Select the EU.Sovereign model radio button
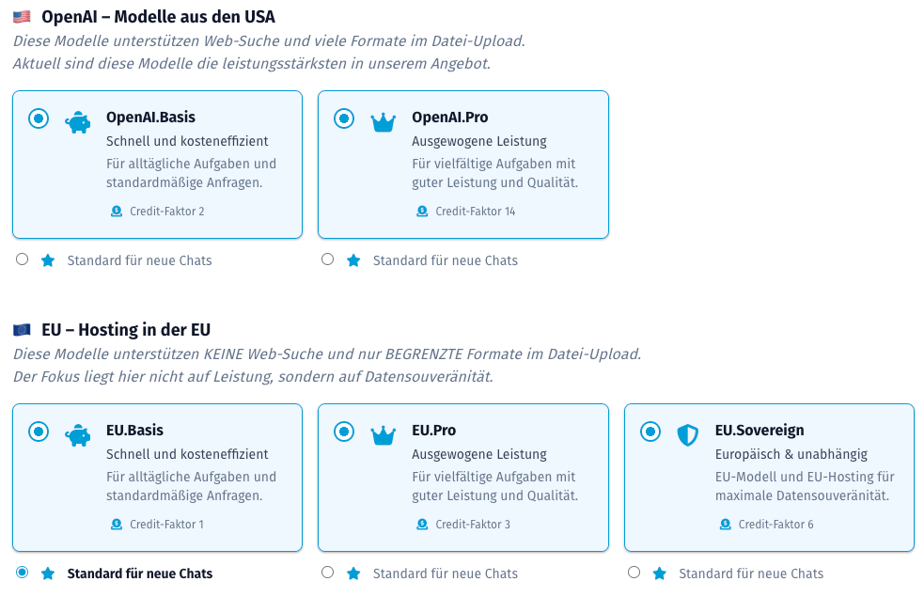The width and height of the screenshot is (924, 597). [x=650, y=432]
